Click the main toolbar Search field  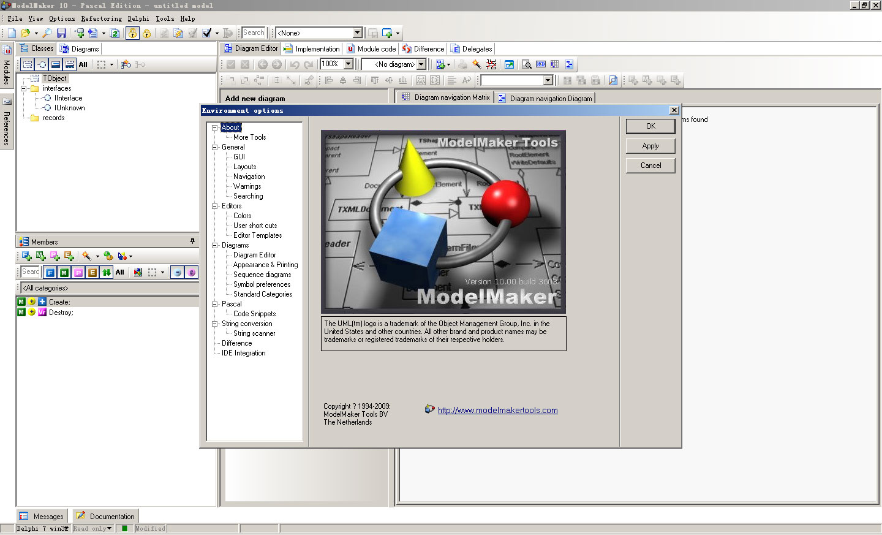pyautogui.click(x=254, y=33)
